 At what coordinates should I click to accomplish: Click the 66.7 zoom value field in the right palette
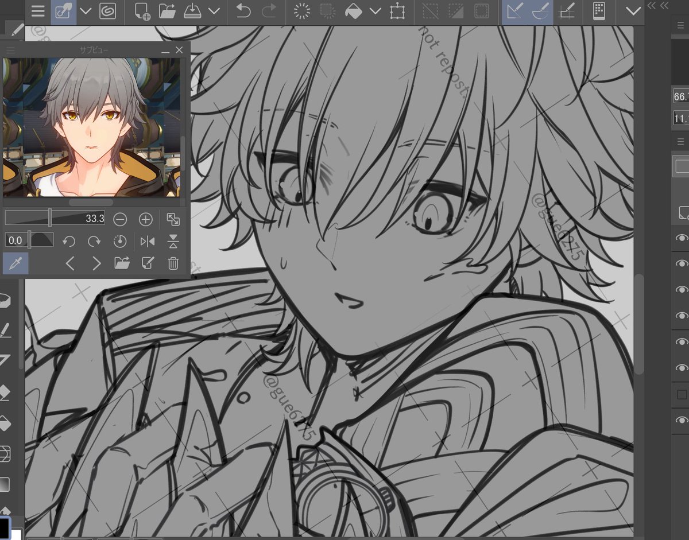click(x=681, y=96)
